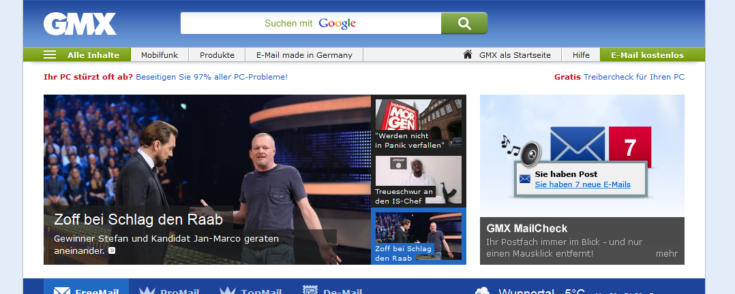
Task: Click 'Sie haben Post' notification title
Action: (566, 174)
